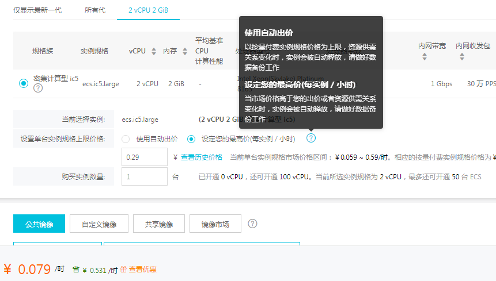Switch to the 仅显示最新一代 tab
Screen dimensions: 496x281
coord(37,10)
